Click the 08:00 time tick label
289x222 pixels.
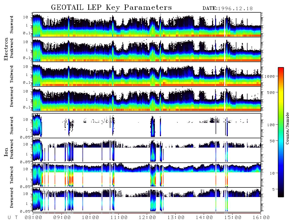[34, 218]
